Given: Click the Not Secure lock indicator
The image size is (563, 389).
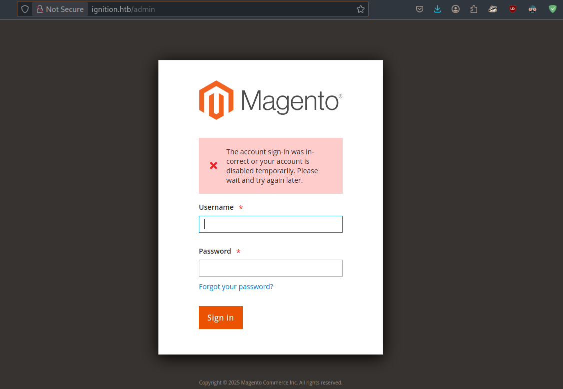Looking at the screenshot, I should point(60,9).
